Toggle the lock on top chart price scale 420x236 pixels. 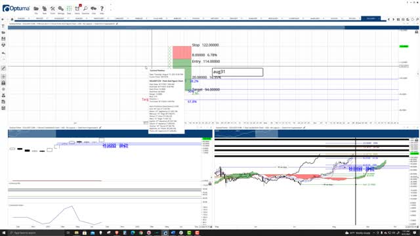pos(417,32)
